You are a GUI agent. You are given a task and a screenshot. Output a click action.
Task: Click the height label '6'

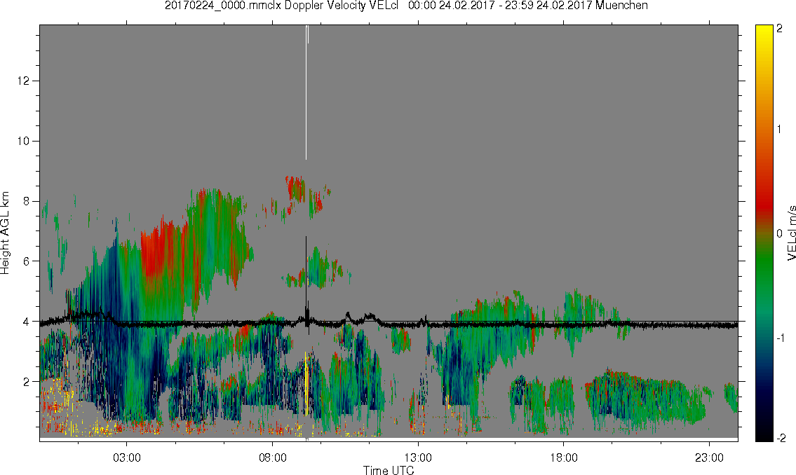[x=27, y=261]
